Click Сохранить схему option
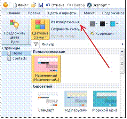 pos(66,29)
